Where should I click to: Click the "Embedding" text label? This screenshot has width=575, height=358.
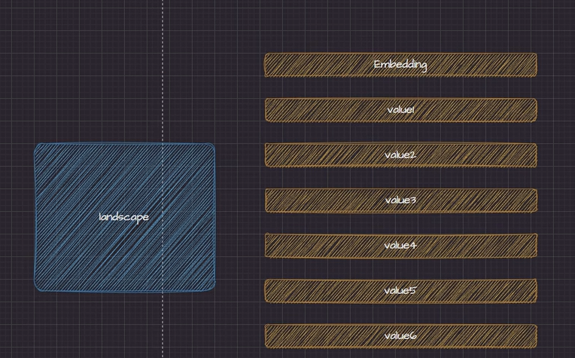tap(400, 65)
